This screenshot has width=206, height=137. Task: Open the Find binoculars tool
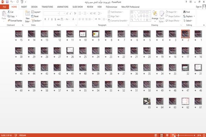click(x=186, y=12)
